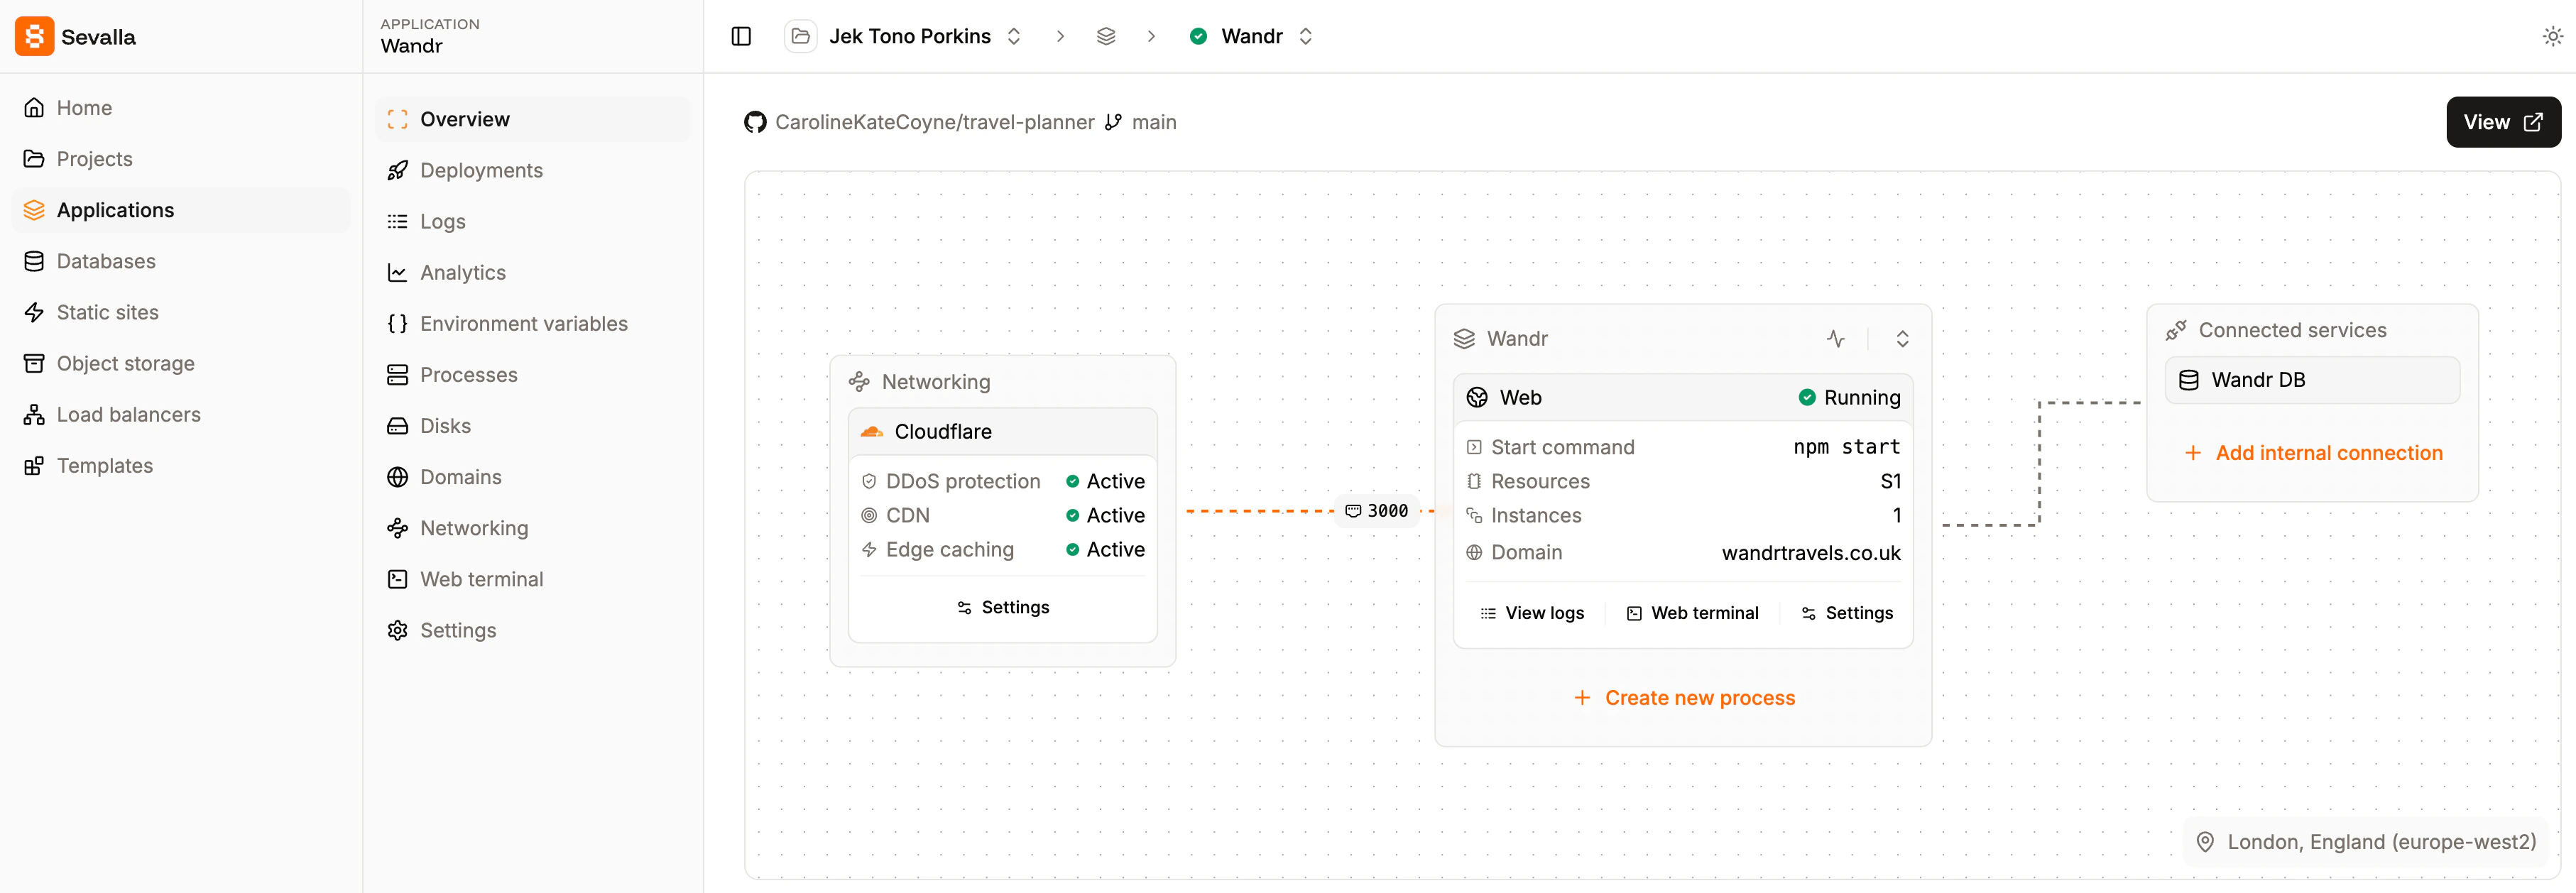Open the Wandr DB connected service
The width and height of the screenshot is (2576, 893).
tap(2312, 380)
